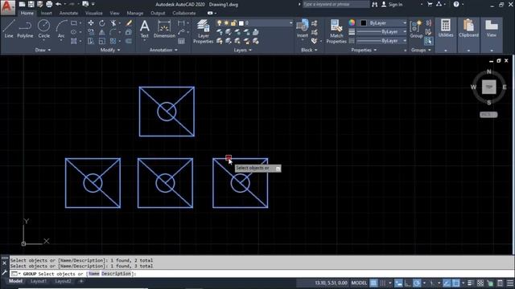Open the AutoCAD application menu
Screen dimensions: 515x289
coord(7,7)
